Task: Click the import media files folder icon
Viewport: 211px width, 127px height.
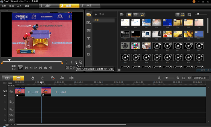Action: (122, 14)
